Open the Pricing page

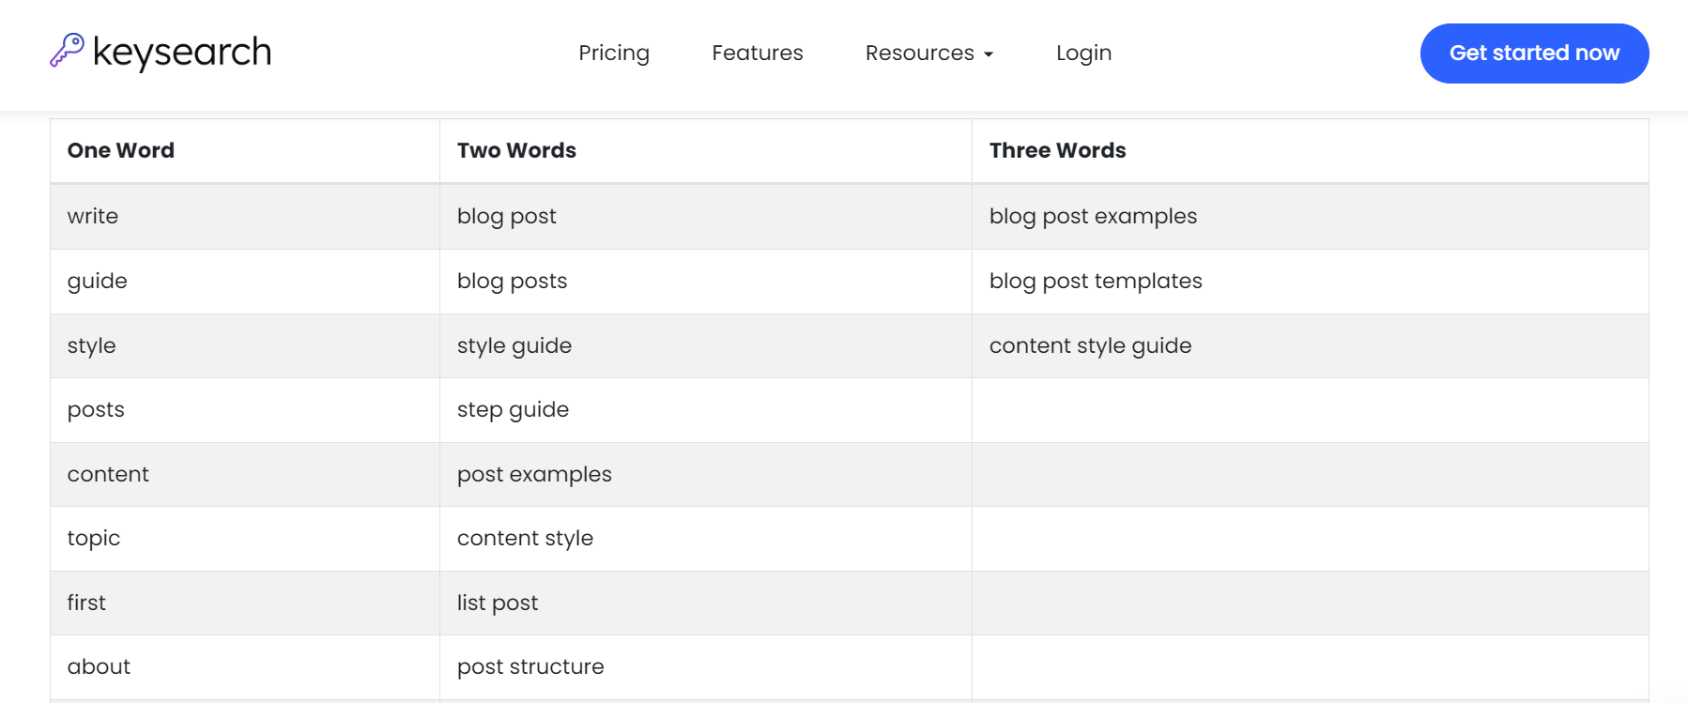pyautogui.click(x=614, y=53)
